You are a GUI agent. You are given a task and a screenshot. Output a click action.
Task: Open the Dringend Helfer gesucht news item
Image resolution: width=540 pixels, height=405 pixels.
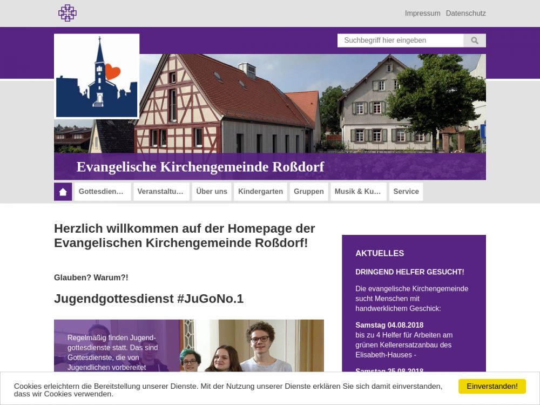(x=409, y=272)
